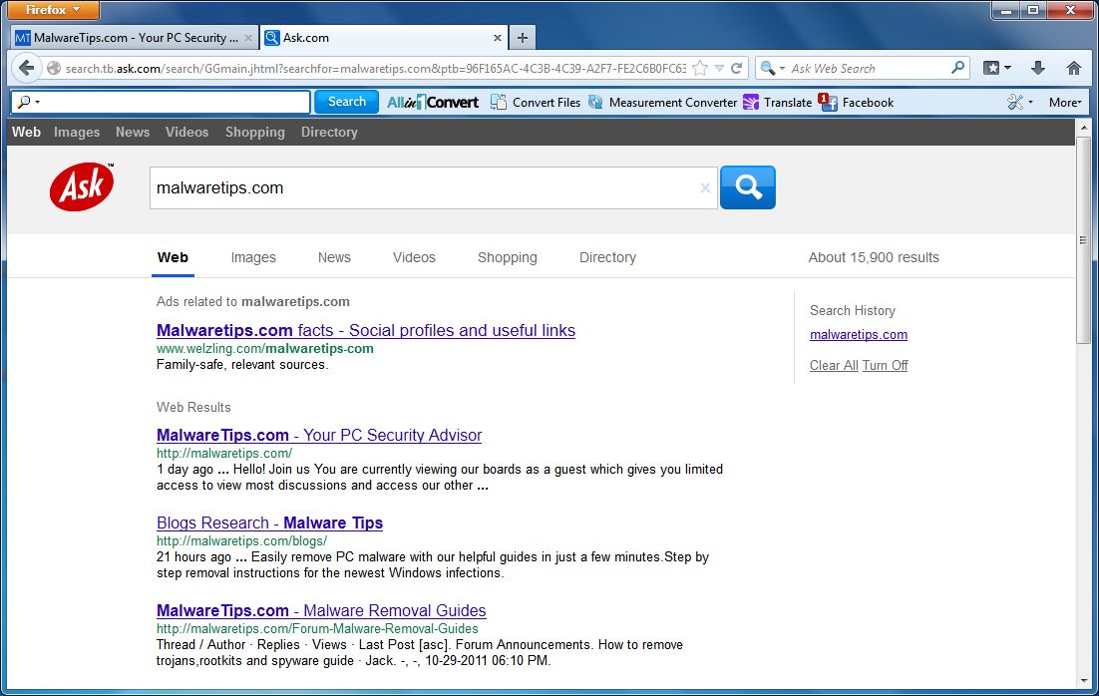Open the Malwaretips.com facts ad link
This screenshot has width=1099, height=696.
pos(366,330)
